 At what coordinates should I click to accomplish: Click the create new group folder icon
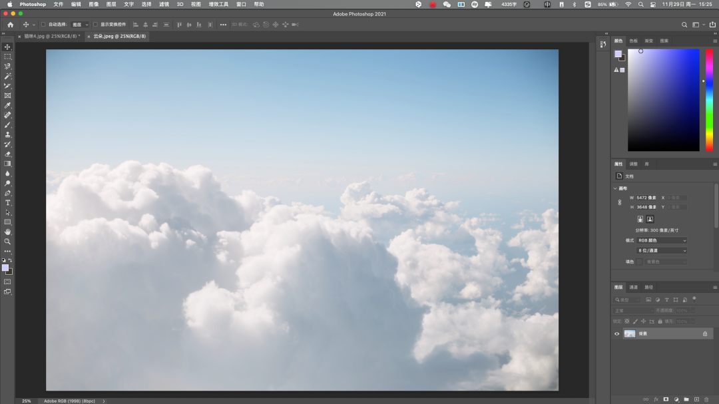[x=686, y=399]
